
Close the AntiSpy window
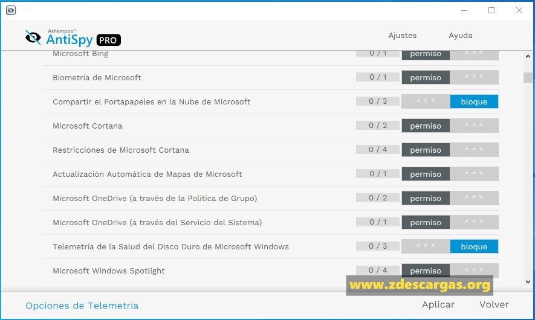point(519,10)
